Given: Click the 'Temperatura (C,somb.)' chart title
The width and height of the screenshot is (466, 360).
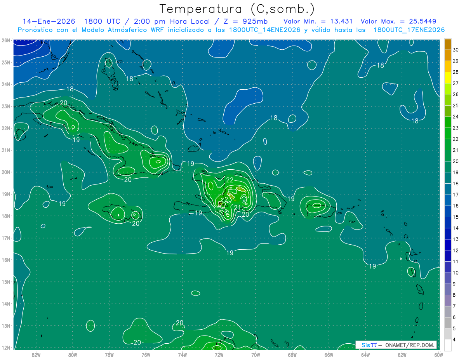Looking at the screenshot, I should [237, 9].
